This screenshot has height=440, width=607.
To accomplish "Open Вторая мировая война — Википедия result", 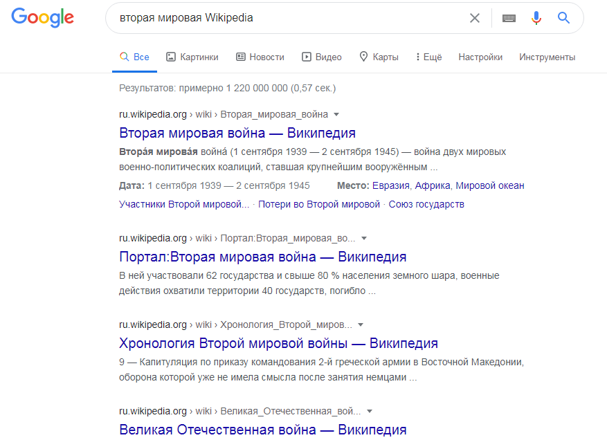I will pyautogui.click(x=237, y=133).
